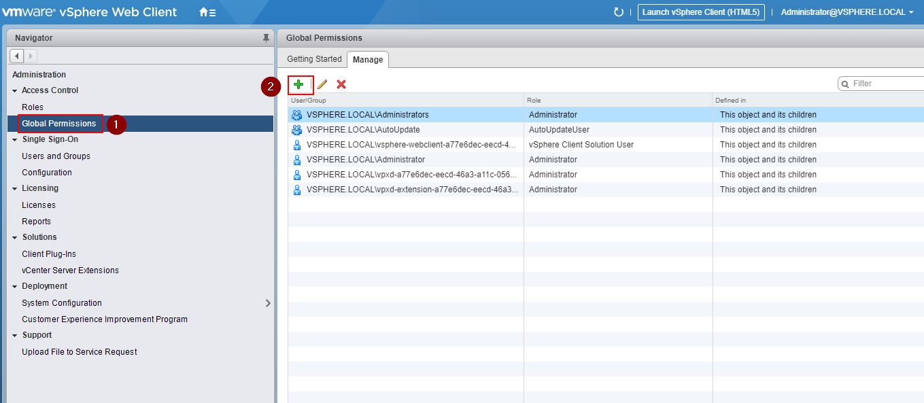Viewport: 924px width, 403px height.
Task: Go to Licenses
Action: [x=39, y=205]
